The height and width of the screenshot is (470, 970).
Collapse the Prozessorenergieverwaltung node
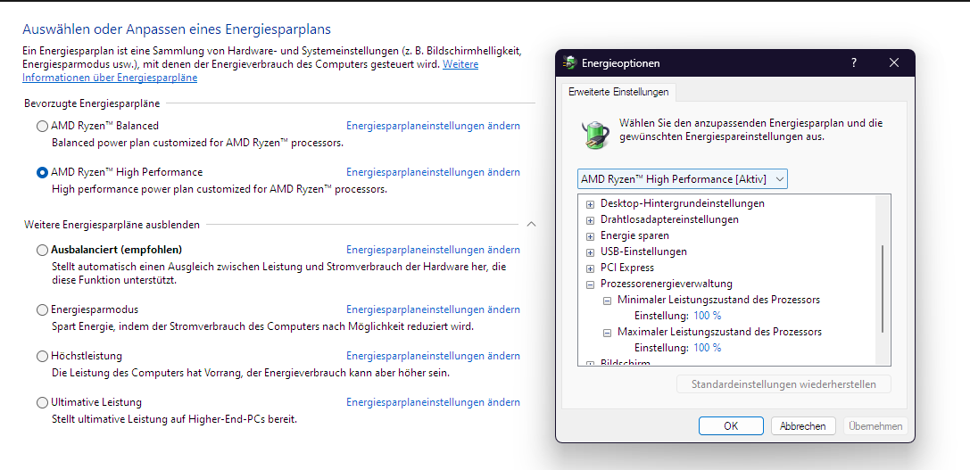[x=590, y=284]
